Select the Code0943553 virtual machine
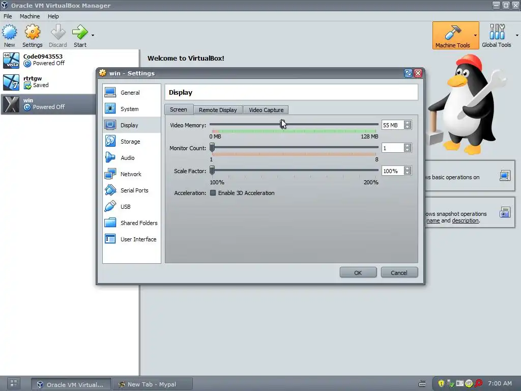This screenshot has width=521, height=391. point(69,60)
